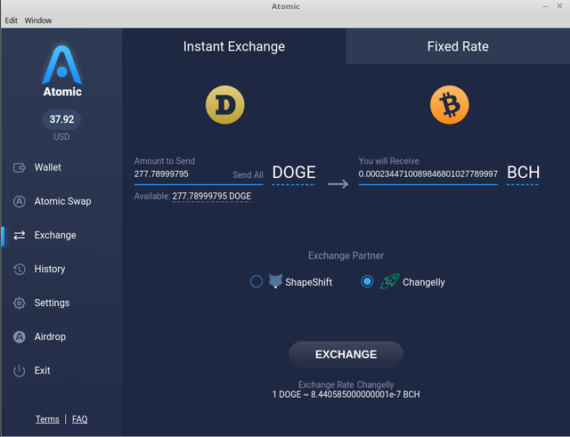This screenshot has height=437, width=570.
Task: Click the arrow between DOGE and BCH
Action: pos(338,184)
